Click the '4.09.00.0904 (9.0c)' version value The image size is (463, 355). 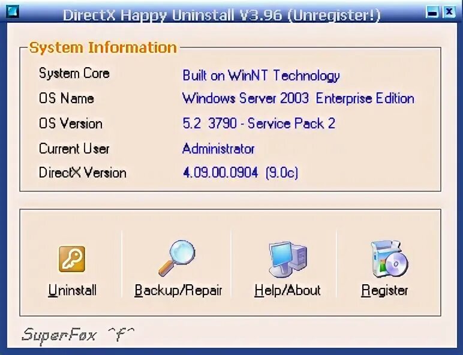click(240, 173)
